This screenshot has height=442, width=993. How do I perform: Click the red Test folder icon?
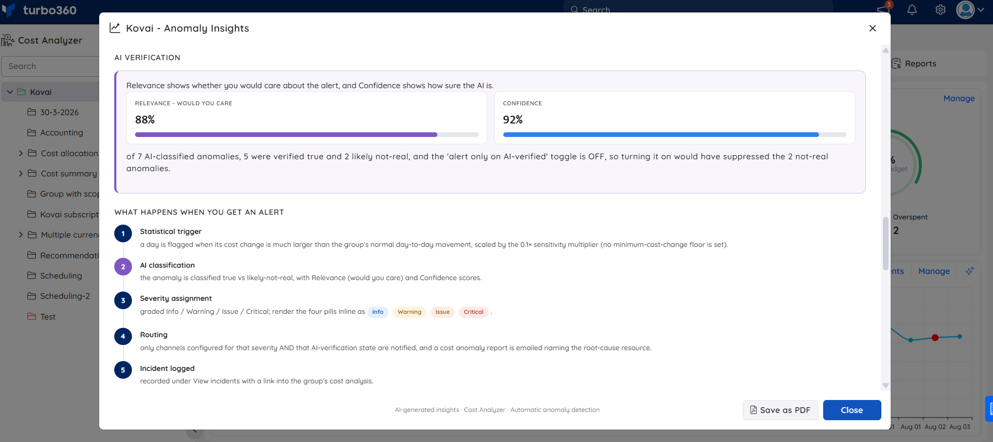(32, 316)
